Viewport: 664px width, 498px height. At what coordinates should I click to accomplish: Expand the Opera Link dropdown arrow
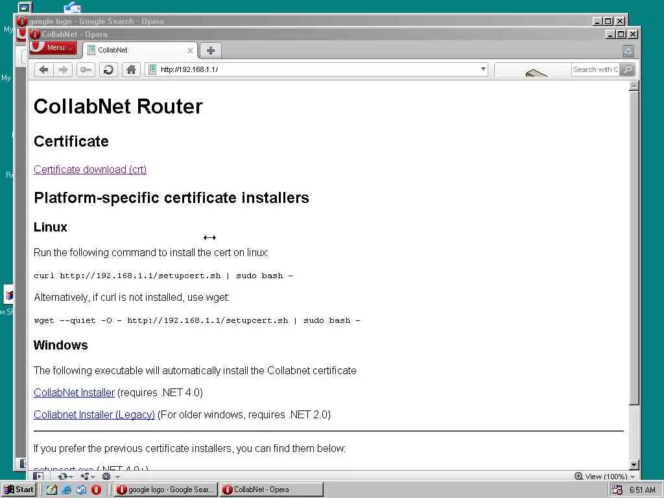71,477
